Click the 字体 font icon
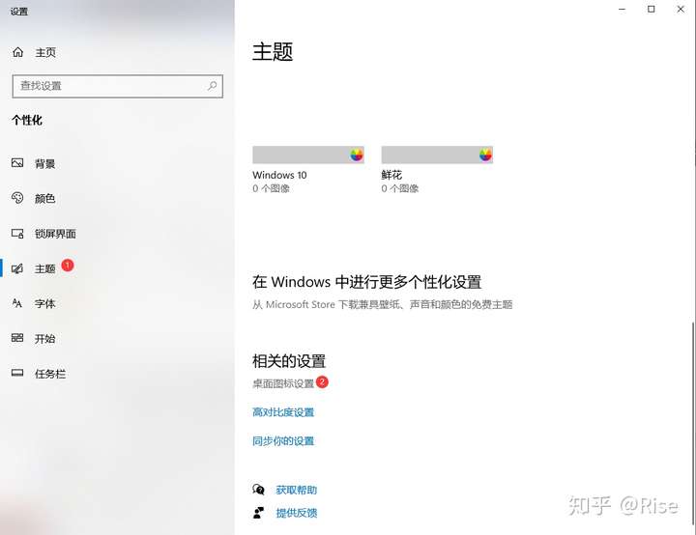This screenshot has height=535, width=696. pyautogui.click(x=17, y=303)
